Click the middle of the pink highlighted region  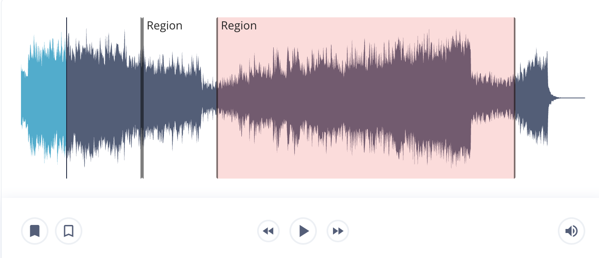(366, 98)
